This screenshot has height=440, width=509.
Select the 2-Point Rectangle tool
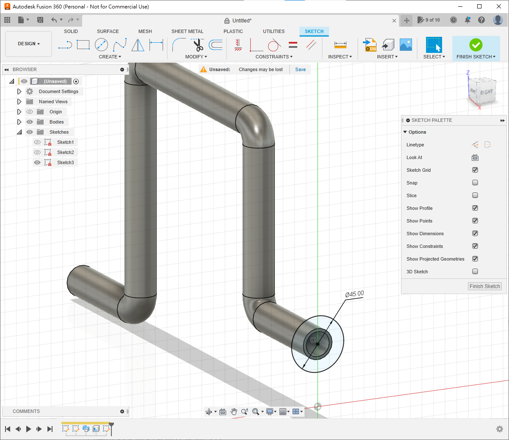[83, 45]
